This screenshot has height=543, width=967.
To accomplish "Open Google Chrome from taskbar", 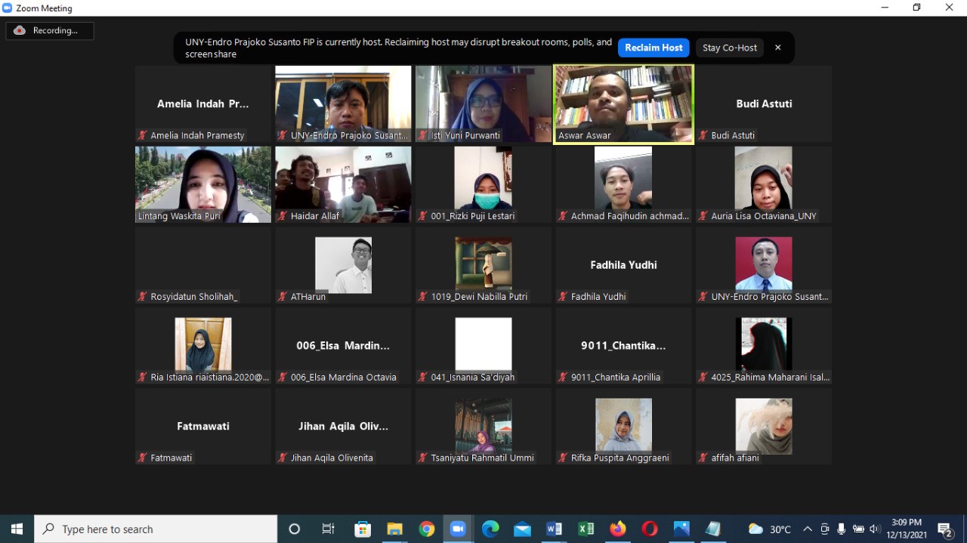I will 427,529.
